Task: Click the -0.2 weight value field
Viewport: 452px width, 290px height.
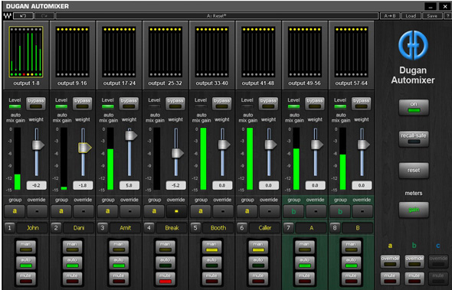Action: tap(36, 185)
